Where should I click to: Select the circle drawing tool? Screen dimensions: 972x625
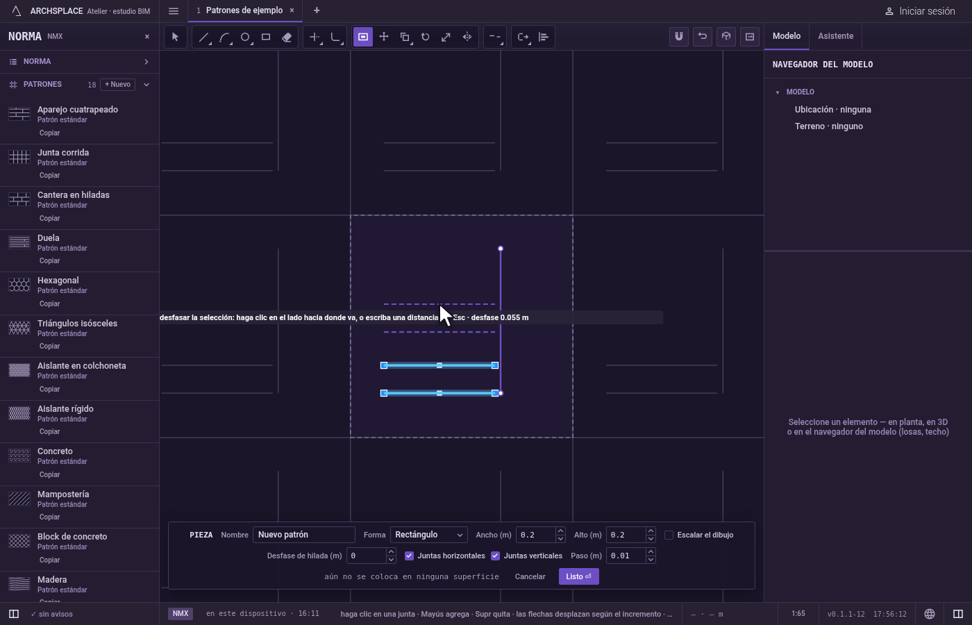point(245,37)
